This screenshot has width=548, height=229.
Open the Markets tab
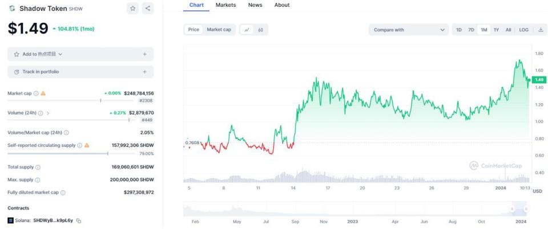225,5
